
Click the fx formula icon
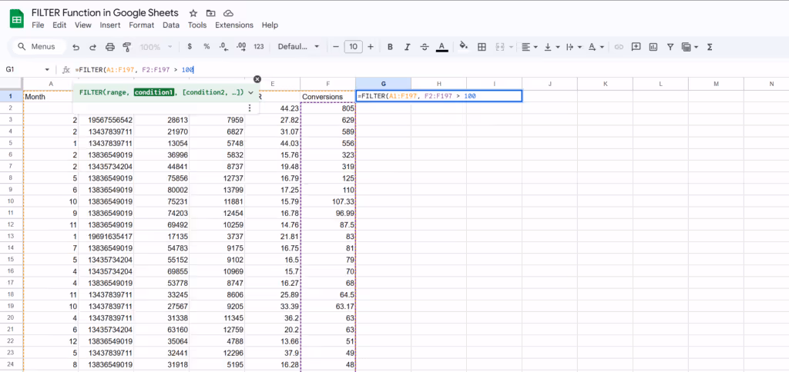66,70
